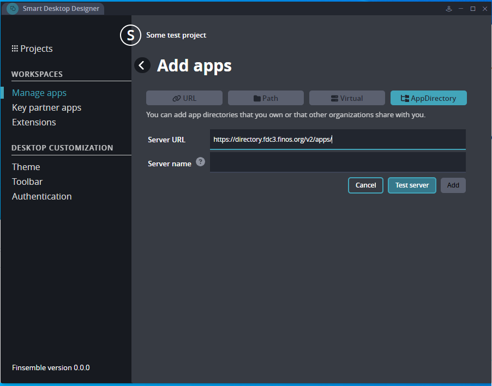Click the Finsemble version 0.0.0 text

coord(51,367)
